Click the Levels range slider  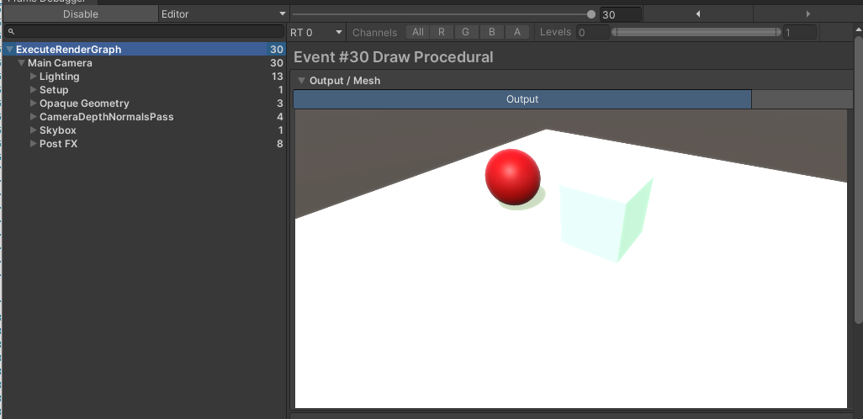[696, 33]
